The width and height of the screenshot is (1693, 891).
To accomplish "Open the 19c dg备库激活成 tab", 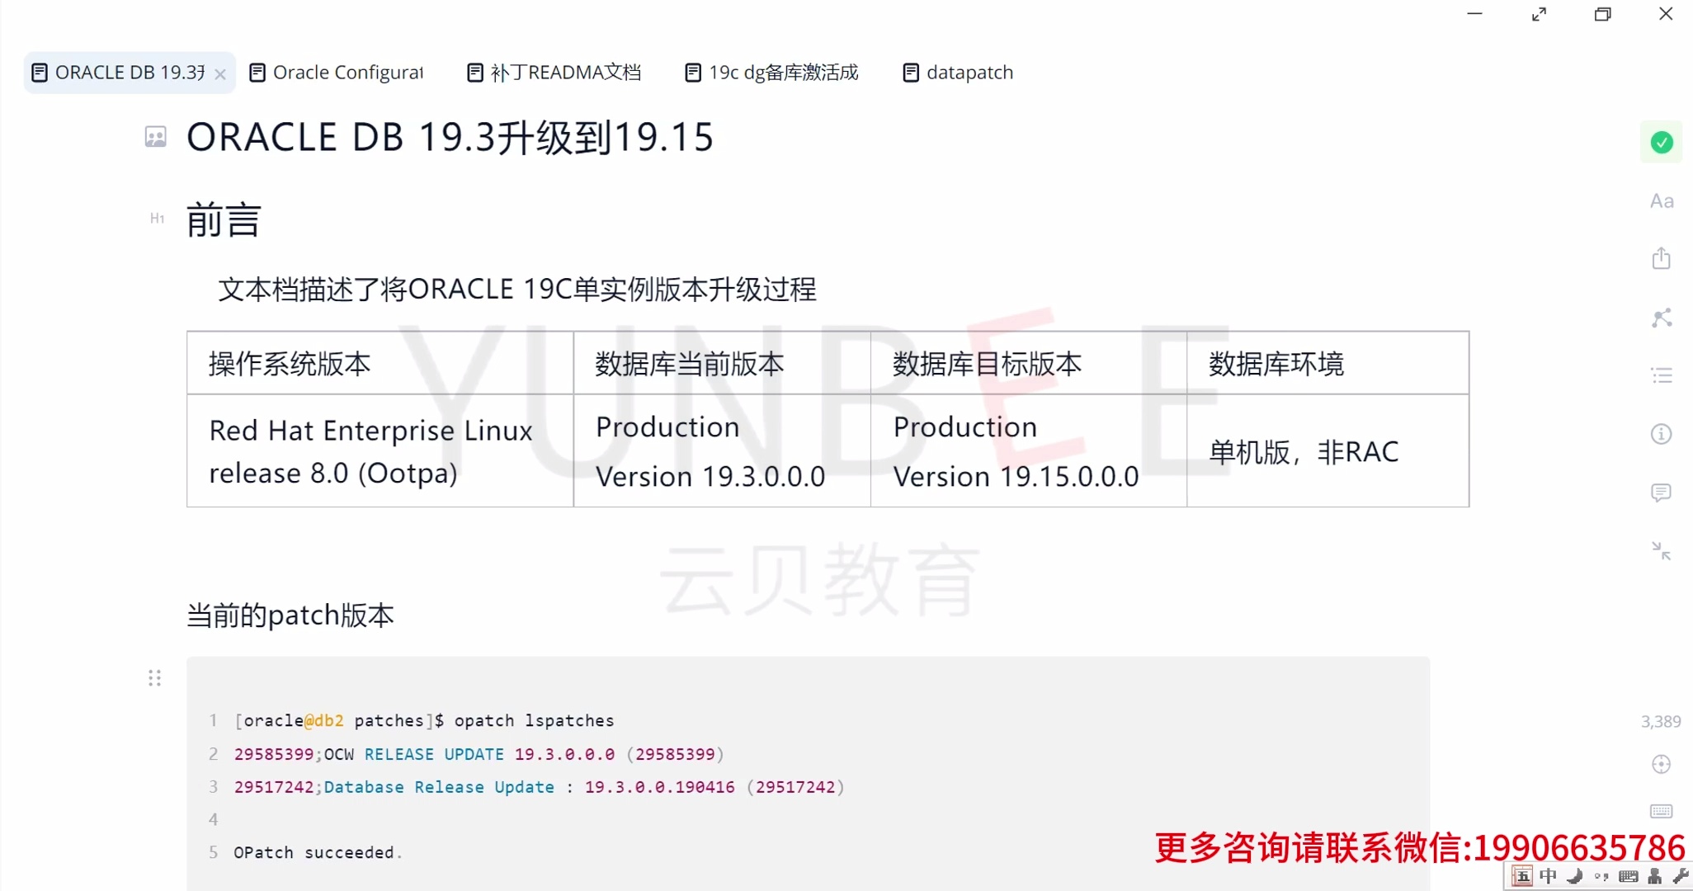I will tap(771, 72).
